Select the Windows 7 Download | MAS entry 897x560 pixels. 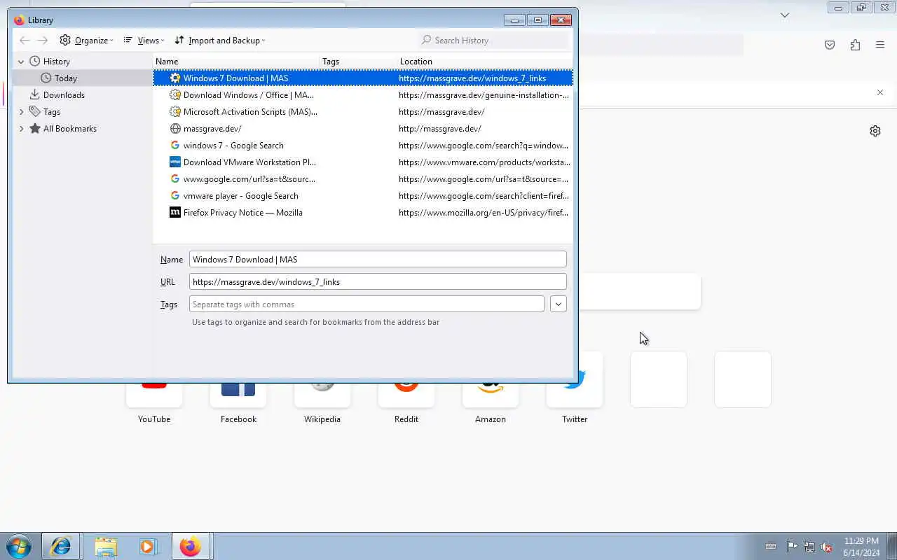pos(363,78)
